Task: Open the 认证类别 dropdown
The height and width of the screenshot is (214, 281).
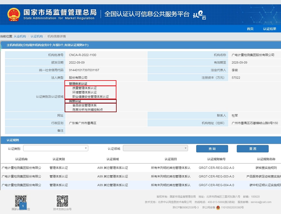Action: click(56, 148)
